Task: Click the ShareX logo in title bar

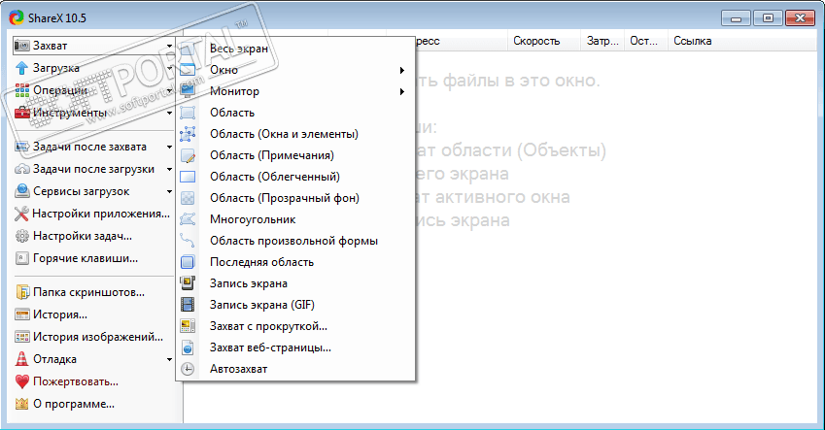Action: click(17, 17)
